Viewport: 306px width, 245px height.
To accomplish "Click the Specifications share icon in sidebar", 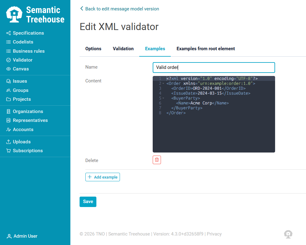I will [x=8, y=33].
